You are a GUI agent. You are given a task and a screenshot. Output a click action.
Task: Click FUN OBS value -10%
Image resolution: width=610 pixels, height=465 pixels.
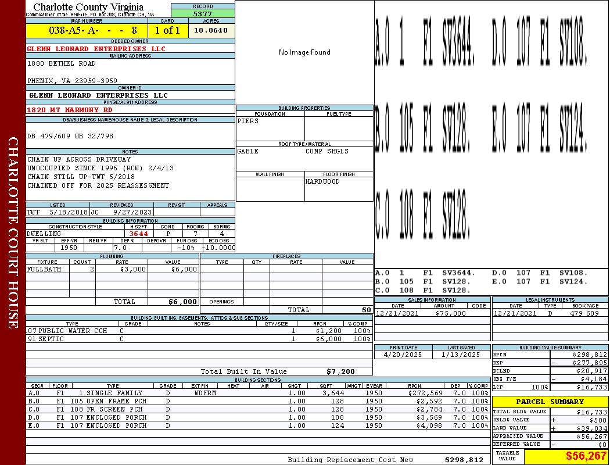coord(185,248)
